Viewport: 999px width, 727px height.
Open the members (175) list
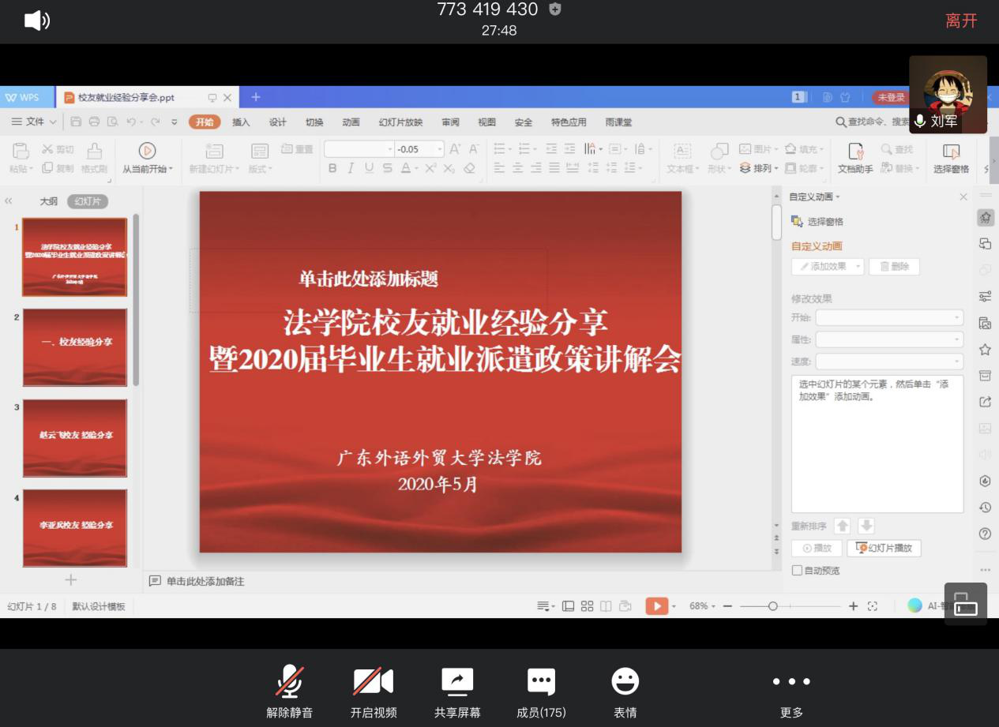pos(541,681)
